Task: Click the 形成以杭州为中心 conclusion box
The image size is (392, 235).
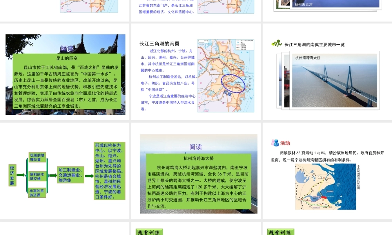Action: coord(109,171)
